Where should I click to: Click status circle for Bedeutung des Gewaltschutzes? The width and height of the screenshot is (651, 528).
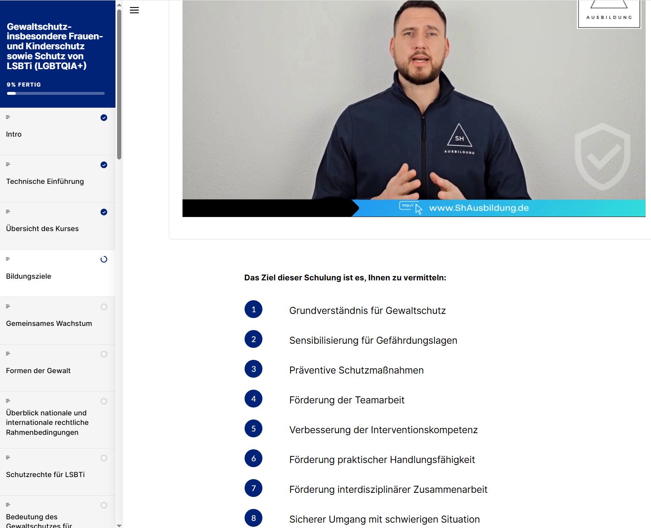[x=104, y=505]
